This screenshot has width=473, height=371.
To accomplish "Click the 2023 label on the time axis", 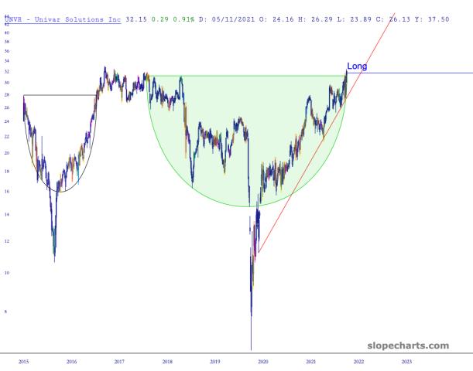I will click(x=406, y=361).
